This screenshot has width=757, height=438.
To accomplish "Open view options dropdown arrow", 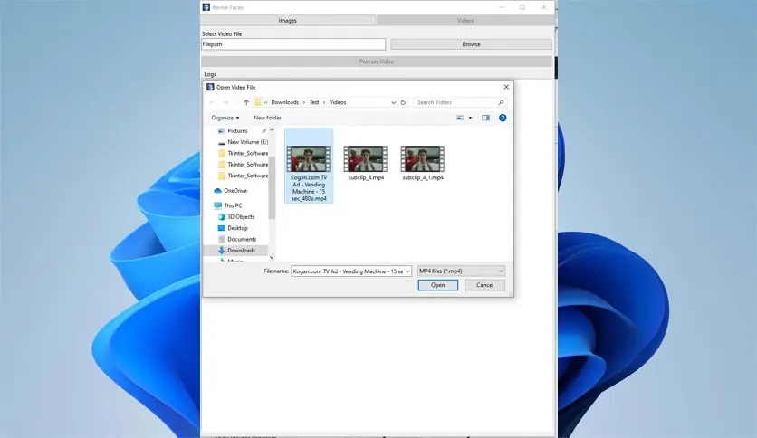I will 470,118.
